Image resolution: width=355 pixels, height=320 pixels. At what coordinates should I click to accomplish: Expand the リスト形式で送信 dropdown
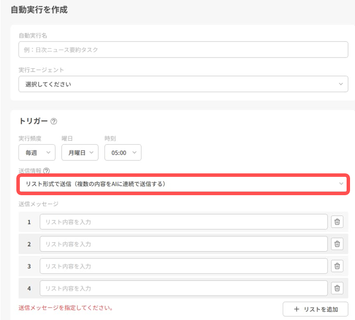click(x=183, y=184)
